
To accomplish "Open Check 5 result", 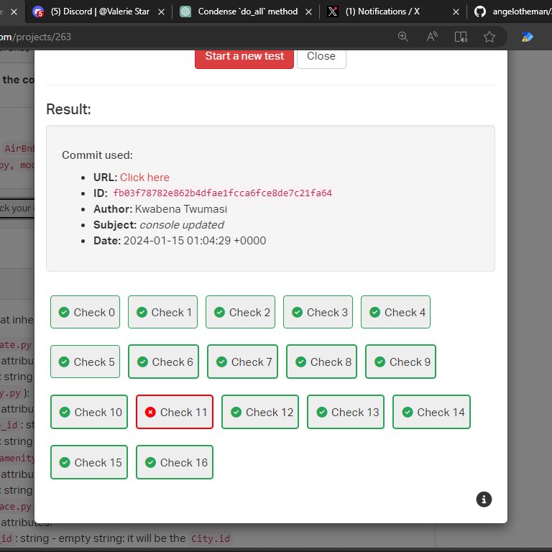I will click(86, 362).
